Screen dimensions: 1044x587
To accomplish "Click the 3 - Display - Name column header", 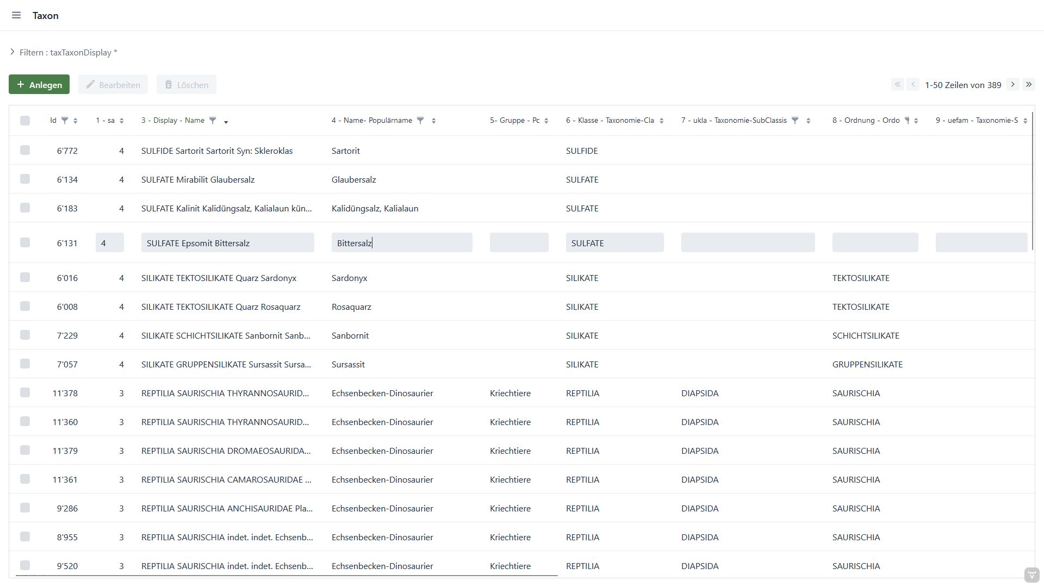I will (x=173, y=121).
